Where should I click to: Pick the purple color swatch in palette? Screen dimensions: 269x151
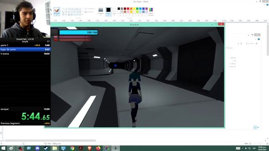pyautogui.click(x=147, y=9)
